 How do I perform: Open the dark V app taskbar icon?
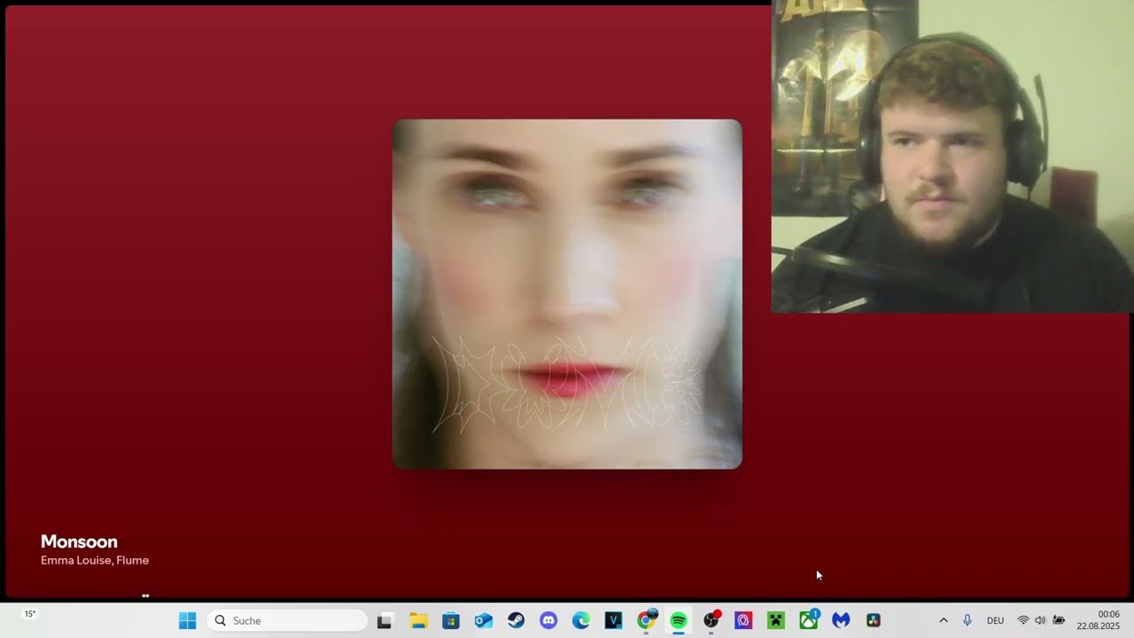pos(613,620)
